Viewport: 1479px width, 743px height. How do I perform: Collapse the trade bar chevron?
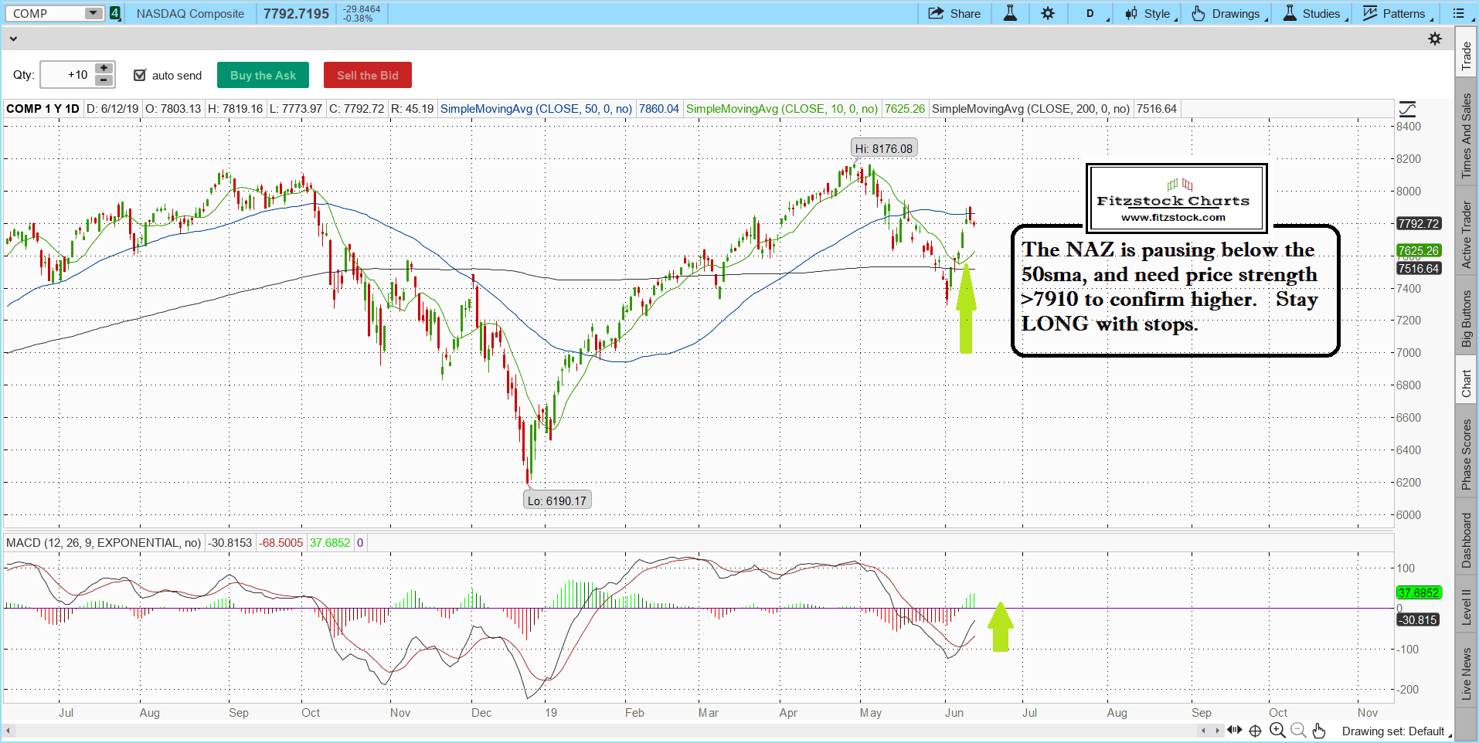click(12, 39)
